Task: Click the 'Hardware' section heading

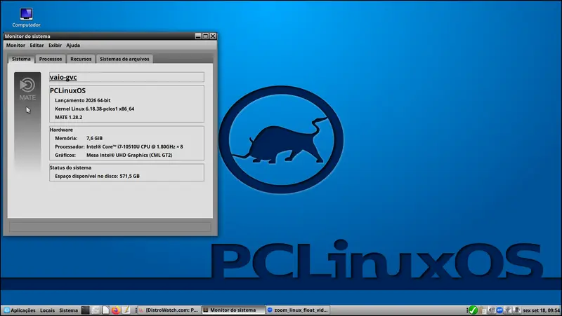Action: tap(61, 130)
